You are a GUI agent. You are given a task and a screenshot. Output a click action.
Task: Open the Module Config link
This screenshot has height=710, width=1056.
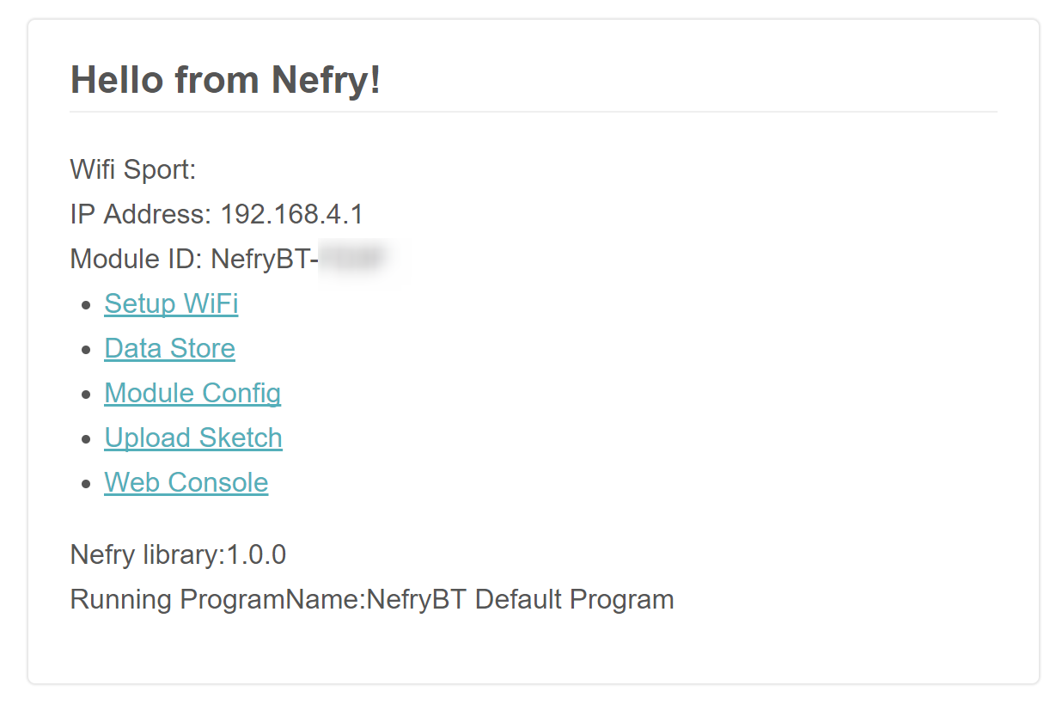coord(192,394)
